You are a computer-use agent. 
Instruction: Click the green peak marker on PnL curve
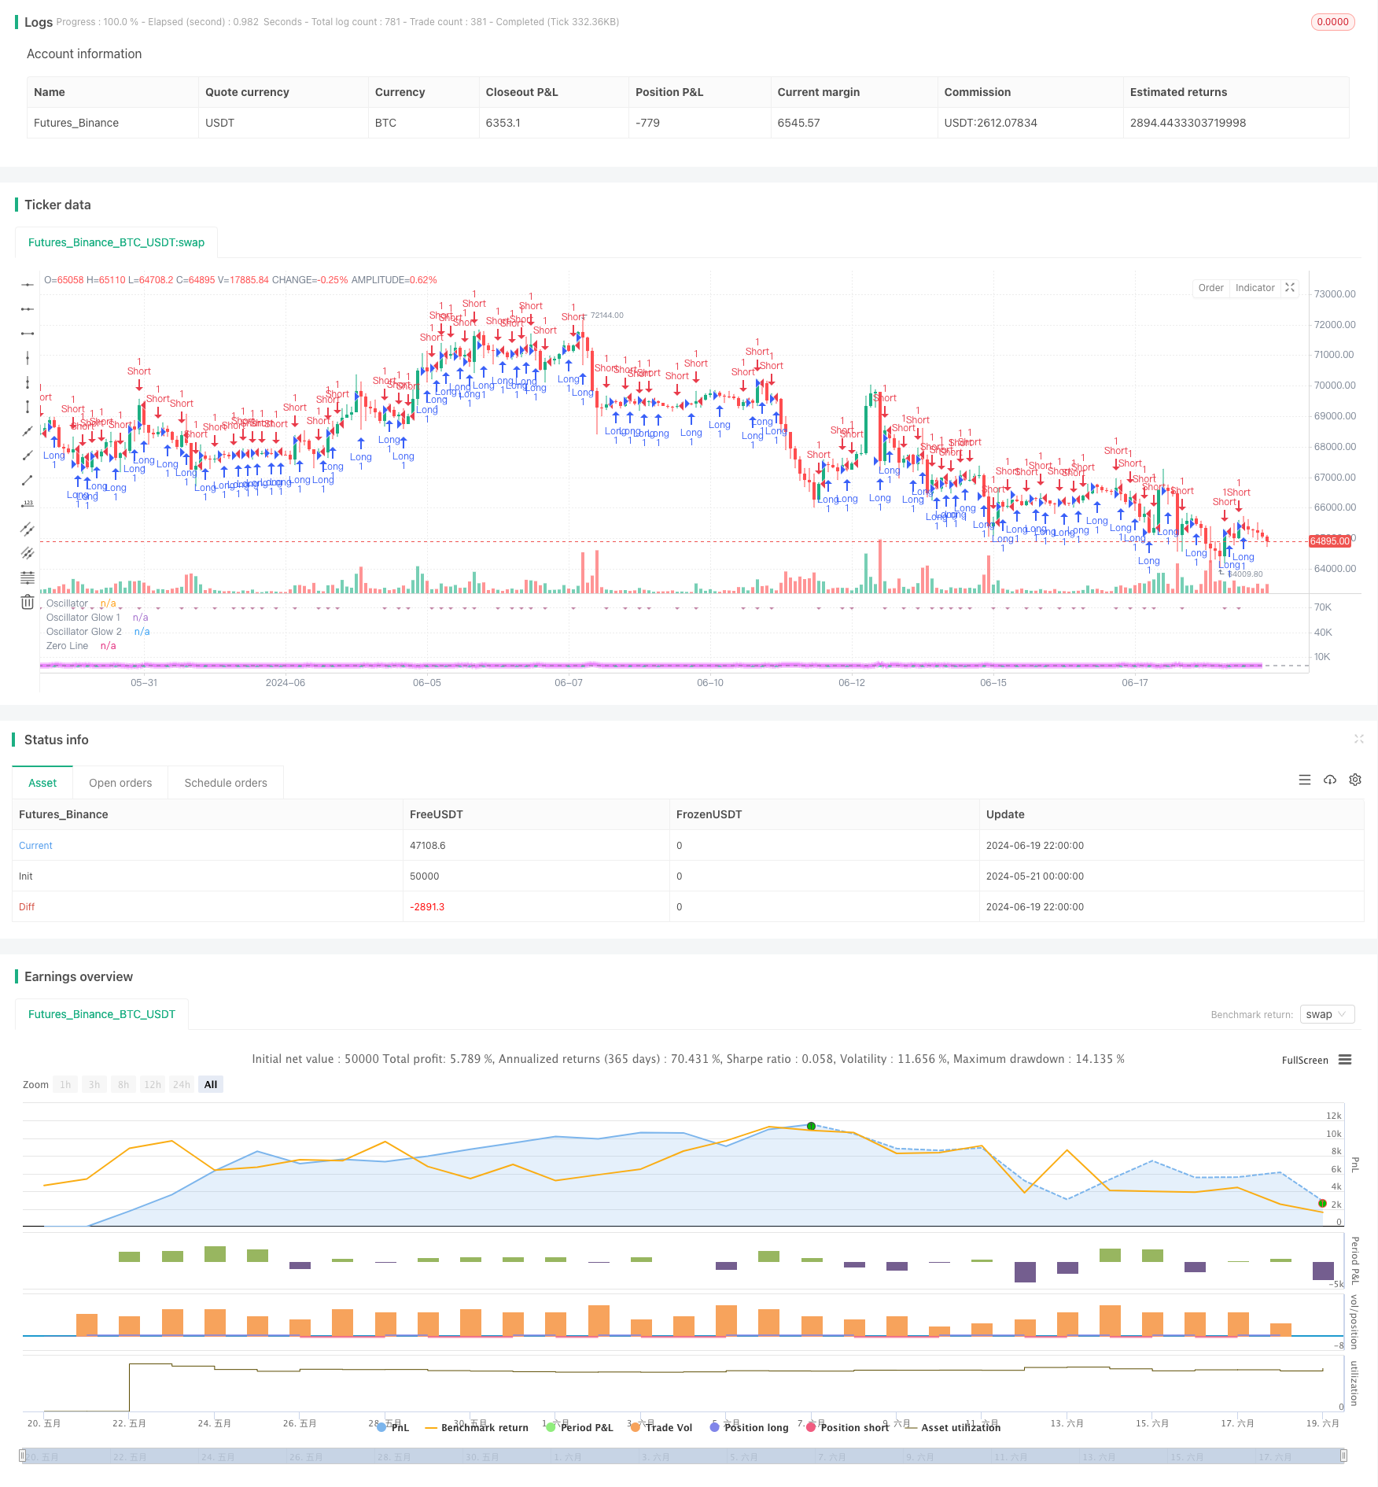coord(811,1126)
